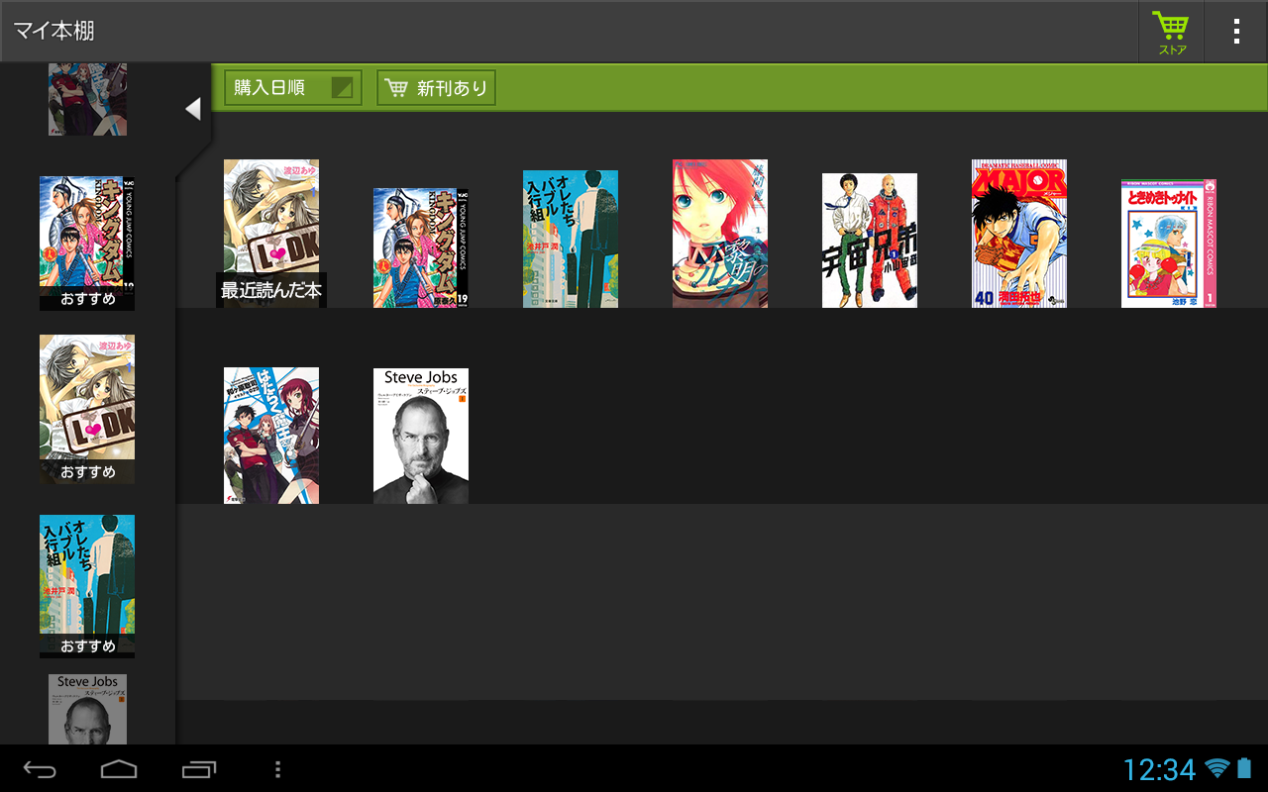The height and width of the screenshot is (792, 1268).
Task: Tap the Android back navigation button
Action: [41, 769]
